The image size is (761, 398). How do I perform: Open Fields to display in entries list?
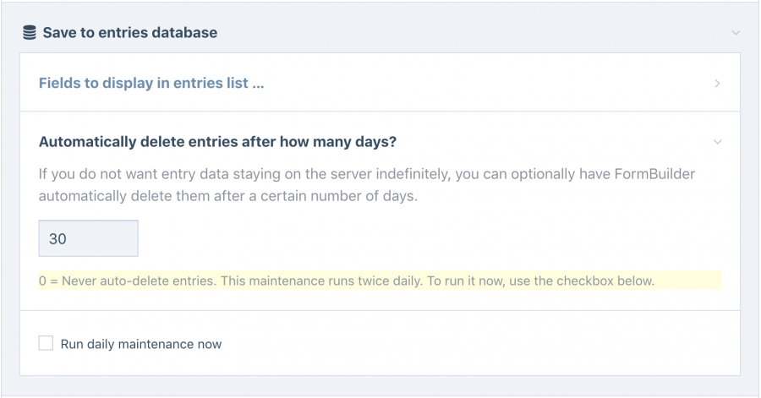pos(151,83)
